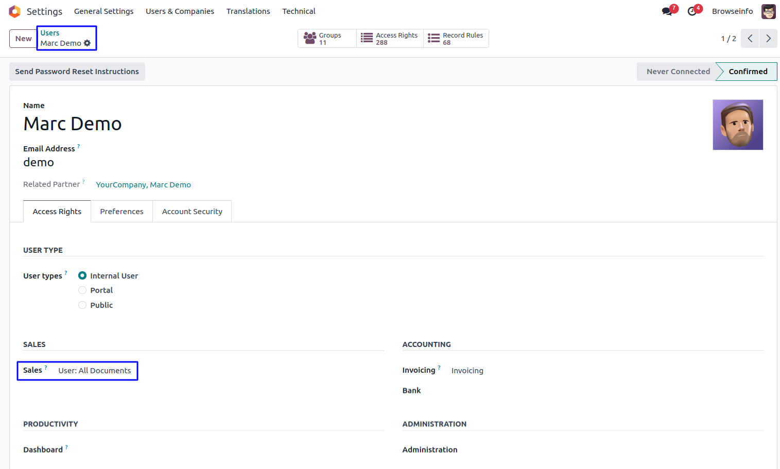The image size is (780, 469).
Task: Click Marc Demo's avatar picture
Action: pos(737,125)
